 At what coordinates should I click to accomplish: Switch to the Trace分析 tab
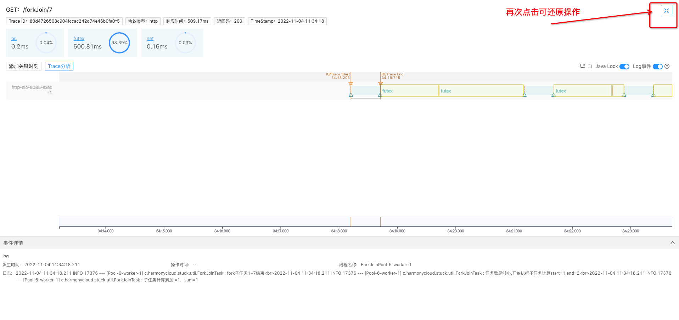(x=59, y=66)
